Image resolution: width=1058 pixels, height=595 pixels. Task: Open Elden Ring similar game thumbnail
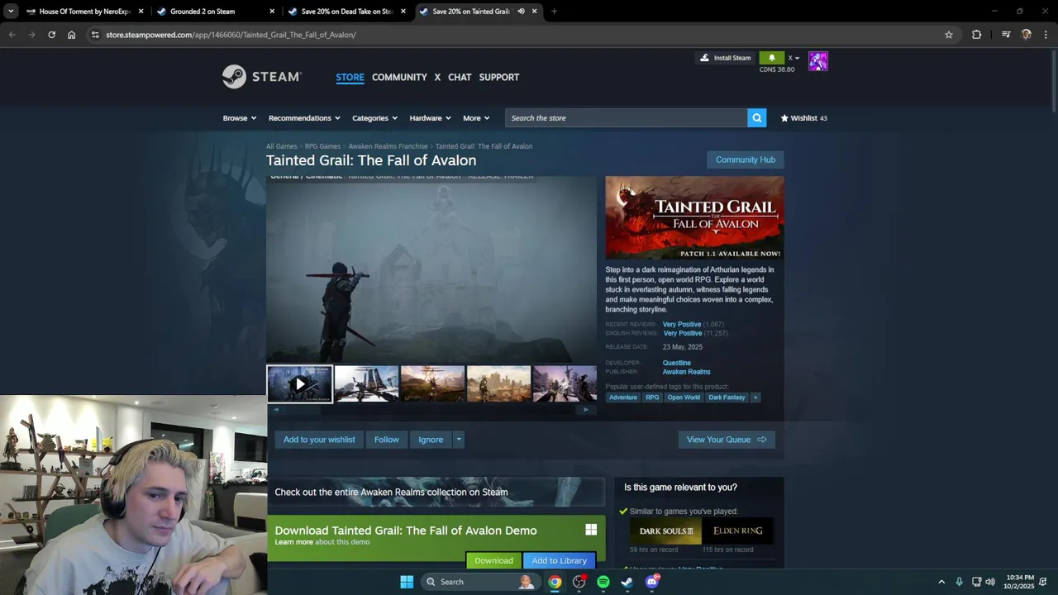[x=738, y=531]
